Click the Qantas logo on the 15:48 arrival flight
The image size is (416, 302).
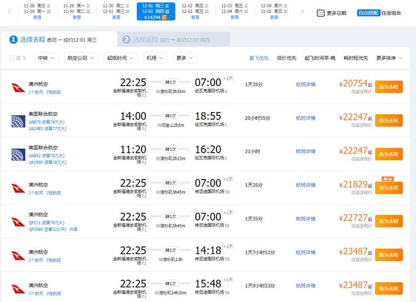coord(18,289)
